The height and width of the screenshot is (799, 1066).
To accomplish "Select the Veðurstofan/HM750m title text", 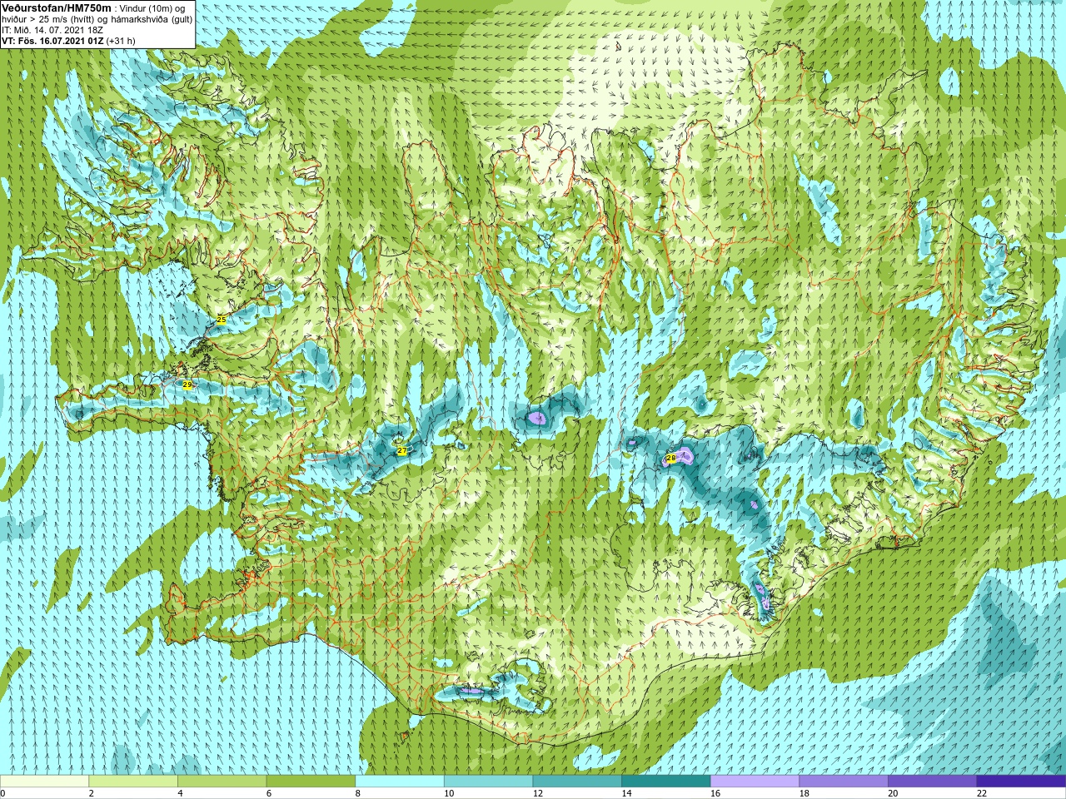I will 57,7.
